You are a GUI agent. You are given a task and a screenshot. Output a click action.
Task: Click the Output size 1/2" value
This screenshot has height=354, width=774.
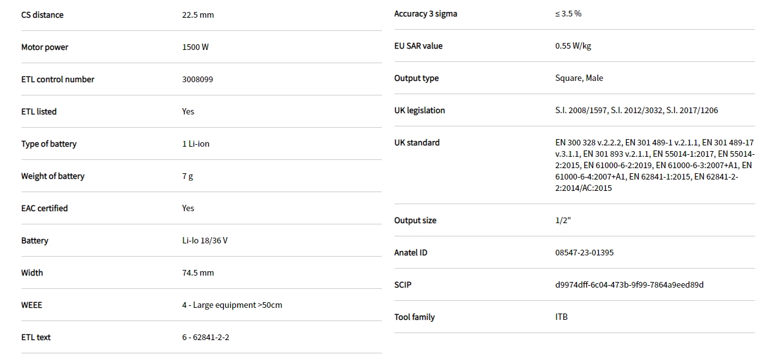click(x=563, y=221)
